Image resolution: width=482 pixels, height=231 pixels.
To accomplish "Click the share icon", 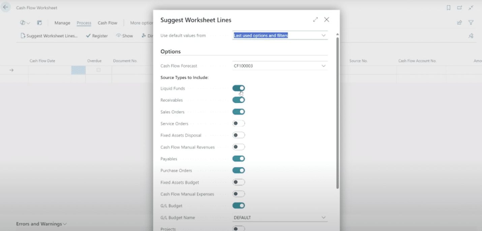I will click(x=459, y=23).
